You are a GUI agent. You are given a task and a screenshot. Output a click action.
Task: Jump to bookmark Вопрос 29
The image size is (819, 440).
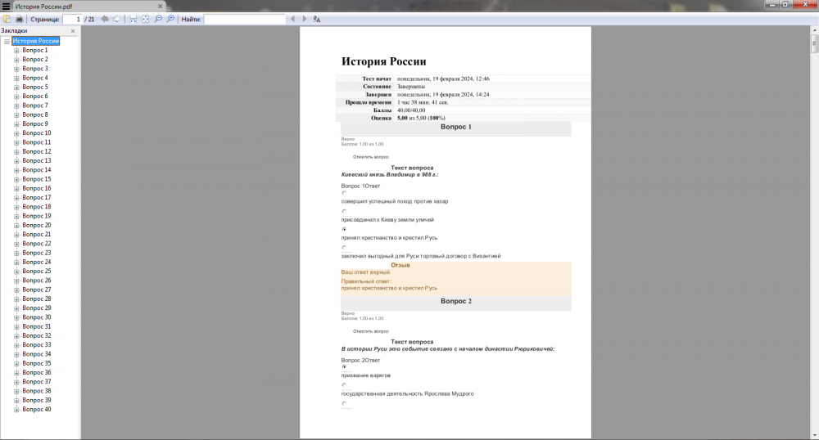coord(37,308)
